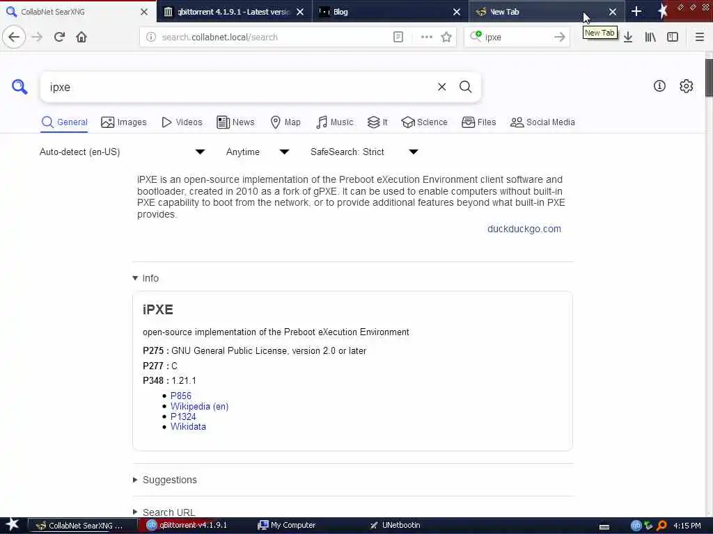Go back using the browser back arrow
The height and width of the screenshot is (534, 713).
[x=14, y=37]
